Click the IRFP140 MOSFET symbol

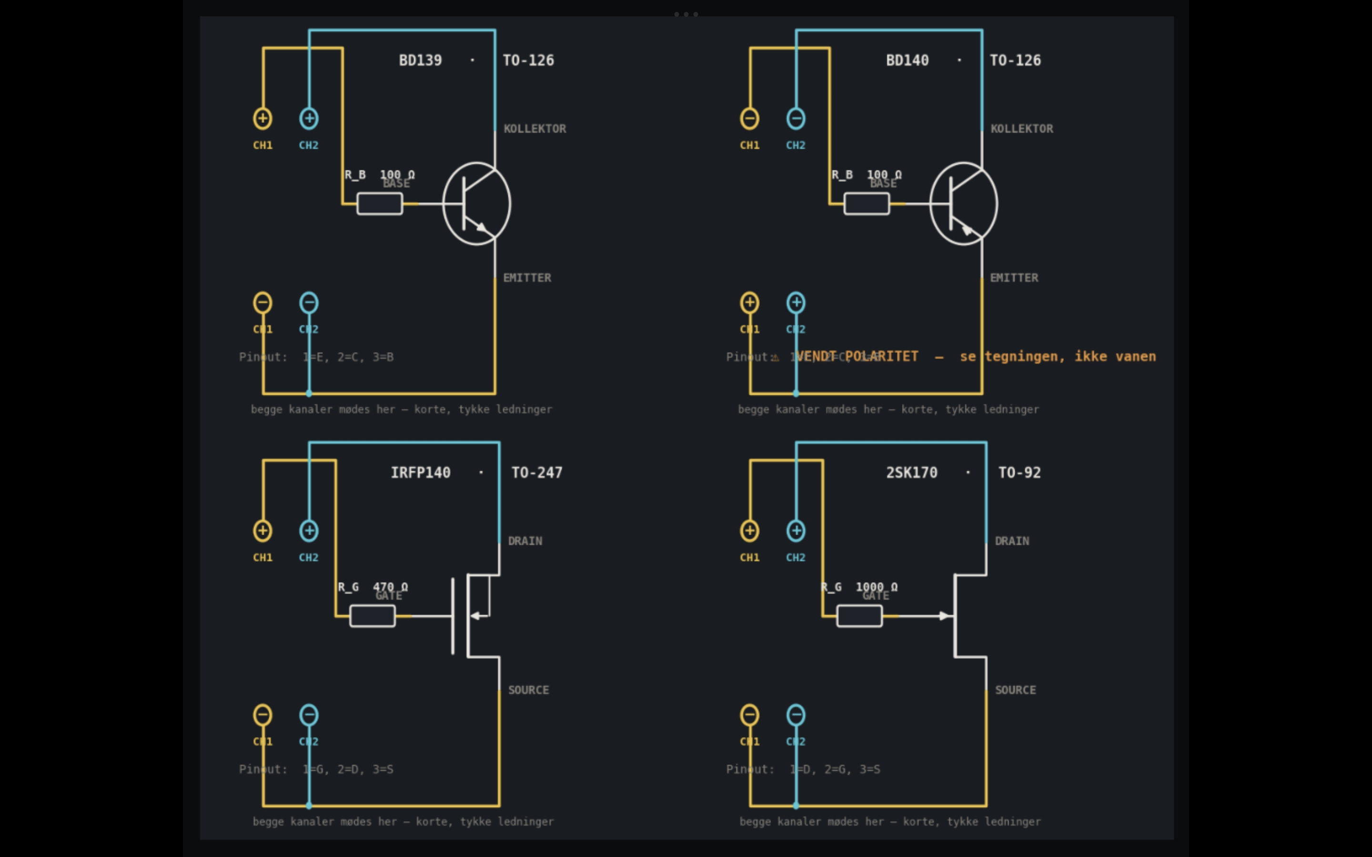coord(475,616)
